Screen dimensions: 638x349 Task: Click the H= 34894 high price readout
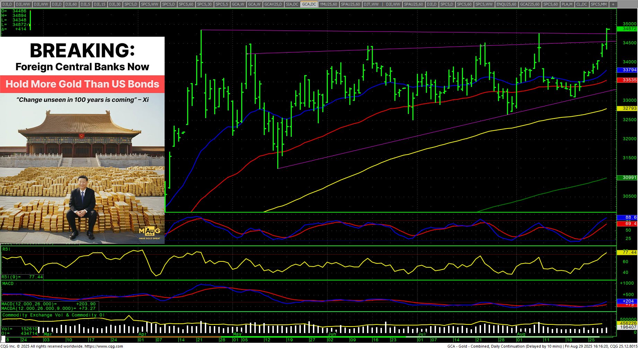click(x=14, y=16)
